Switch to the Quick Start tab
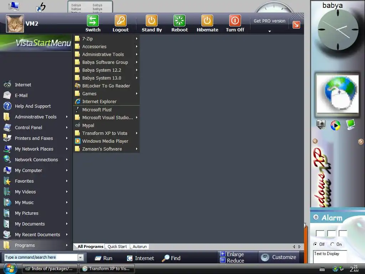 click(117, 247)
